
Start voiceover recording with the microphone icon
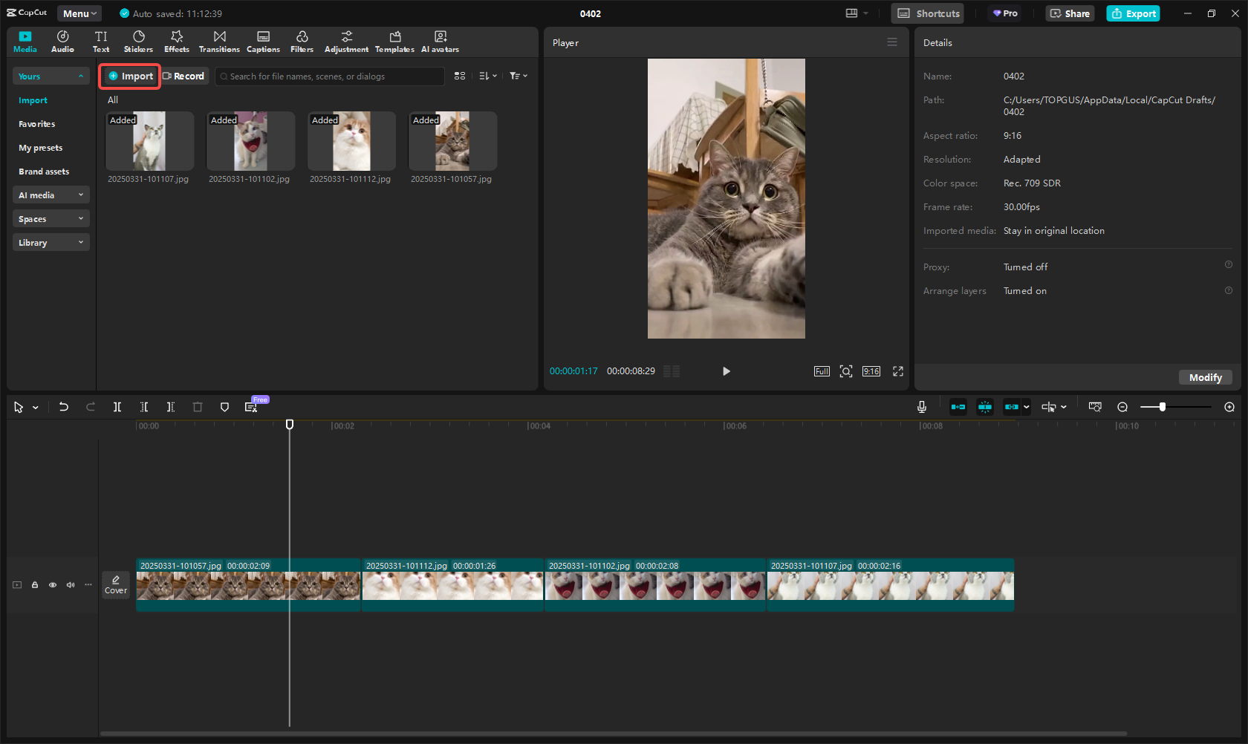point(921,407)
